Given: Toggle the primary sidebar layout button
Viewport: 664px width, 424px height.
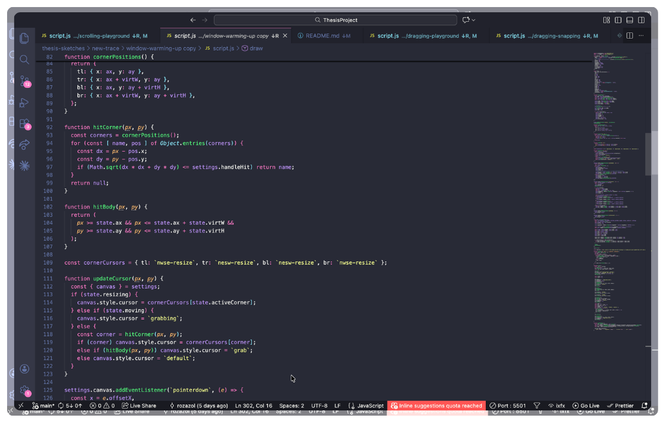Looking at the screenshot, I should pos(617,20).
